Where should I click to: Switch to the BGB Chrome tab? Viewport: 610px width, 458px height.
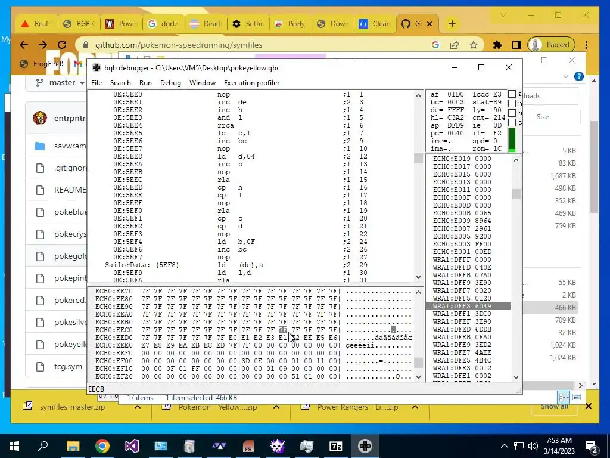79,24
